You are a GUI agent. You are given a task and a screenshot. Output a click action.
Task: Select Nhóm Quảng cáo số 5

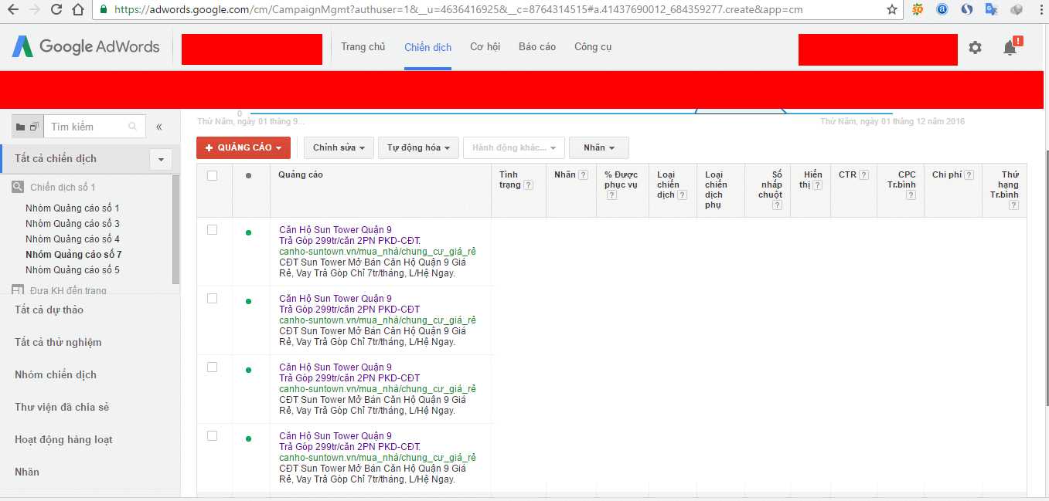(73, 270)
